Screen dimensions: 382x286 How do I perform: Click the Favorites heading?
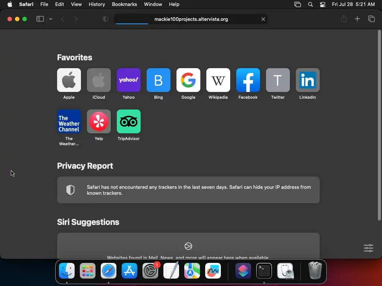(75, 57)
